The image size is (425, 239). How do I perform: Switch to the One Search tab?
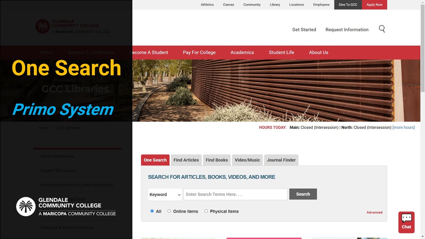[155, 160]
